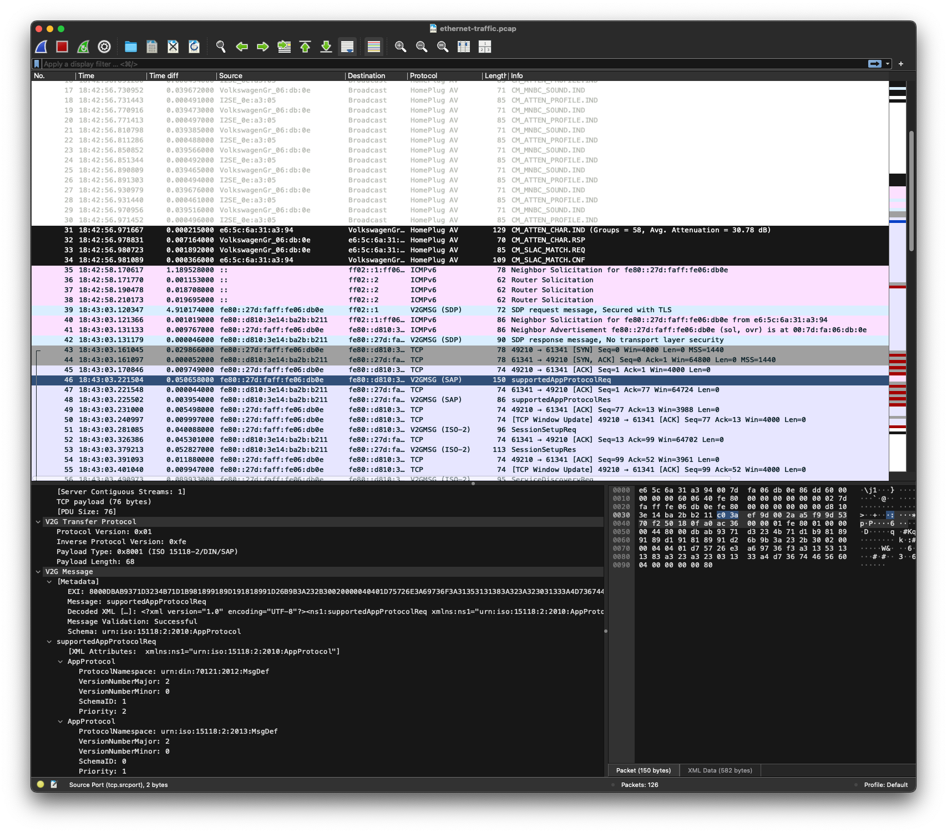947x833 pixels.
Task: Toggle auto-scroll to last packet
Action: coord(347,47)
